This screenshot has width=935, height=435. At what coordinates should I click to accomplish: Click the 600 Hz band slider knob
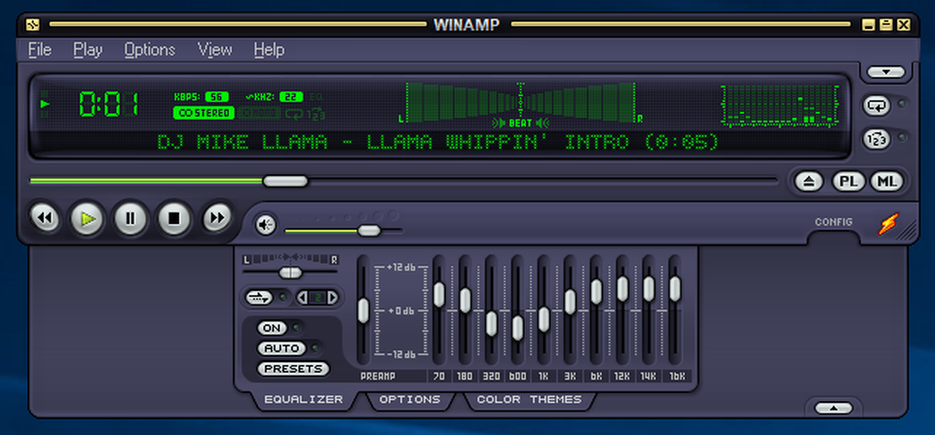pos(517,328)
